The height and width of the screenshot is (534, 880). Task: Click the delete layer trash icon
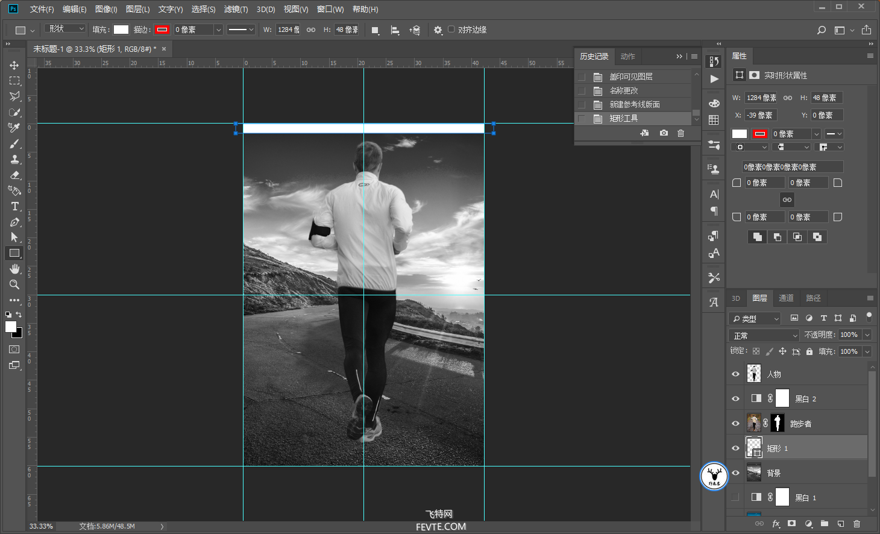pyautogui.click(x=856, y=524)
